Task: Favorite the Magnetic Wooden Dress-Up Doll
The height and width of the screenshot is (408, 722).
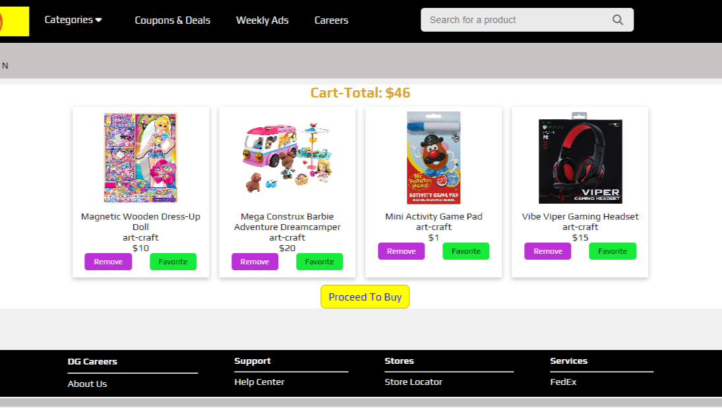Action: (173, 262)
